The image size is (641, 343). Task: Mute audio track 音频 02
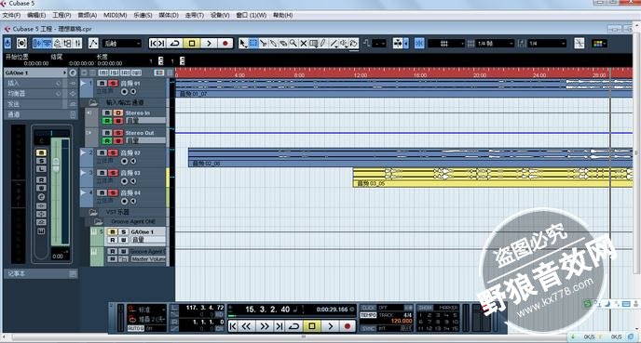point(102,152)
